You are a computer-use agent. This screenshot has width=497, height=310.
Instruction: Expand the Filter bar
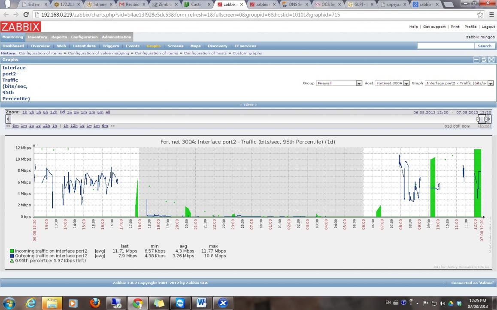click(x=248, y=105)
